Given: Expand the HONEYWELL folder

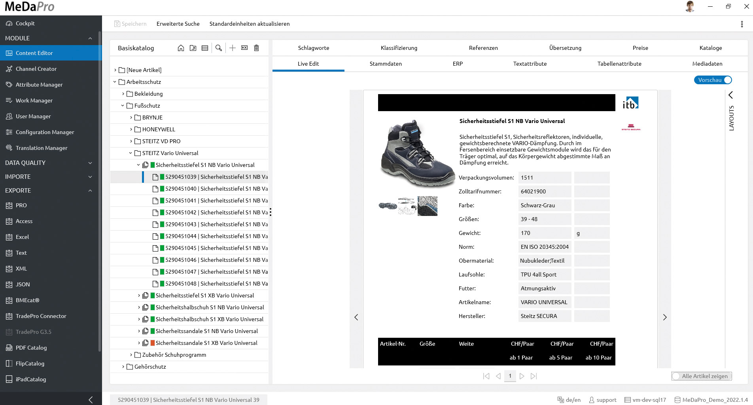Looking at the screenshot, I should pos(131,129).
